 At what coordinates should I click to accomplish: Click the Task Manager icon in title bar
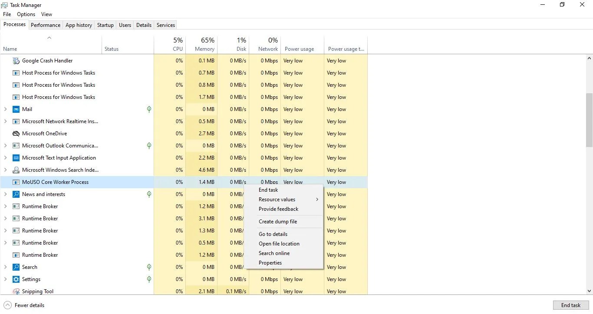4,5
